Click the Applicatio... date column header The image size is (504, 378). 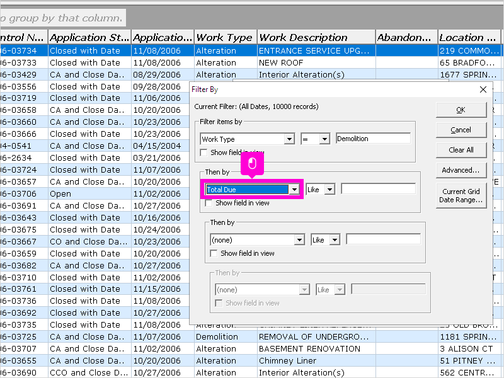(x=163, y=37)
